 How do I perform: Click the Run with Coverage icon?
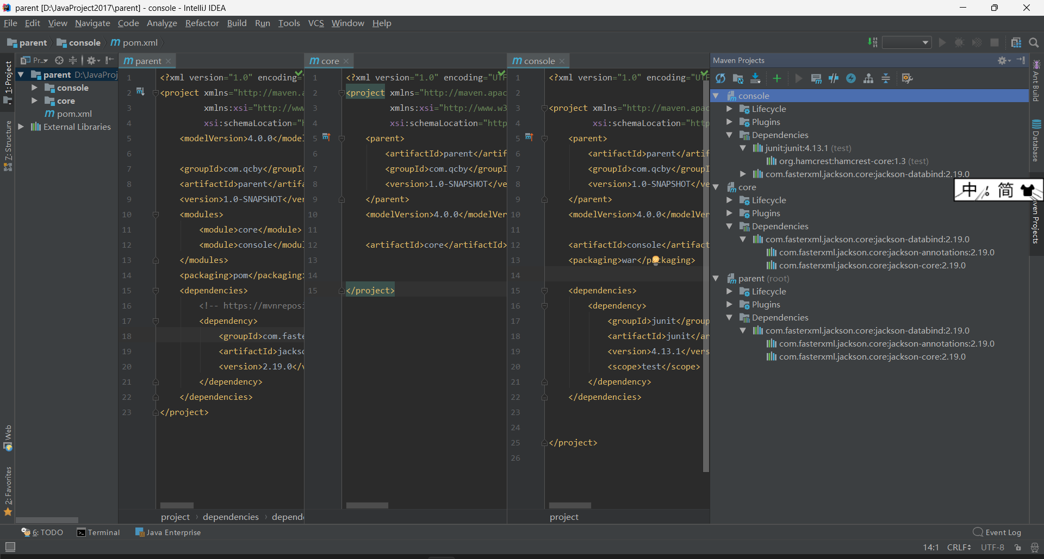coord(977,42)
